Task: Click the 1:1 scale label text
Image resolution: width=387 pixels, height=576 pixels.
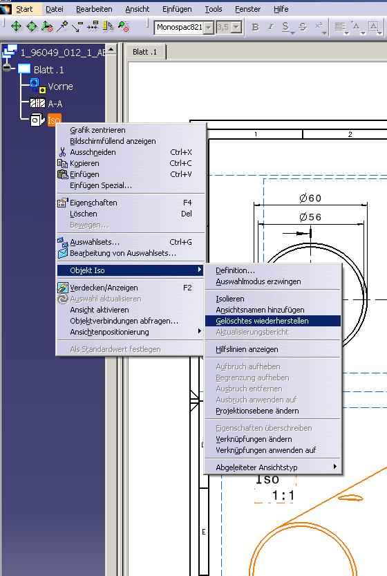Action: click(283, 496)
